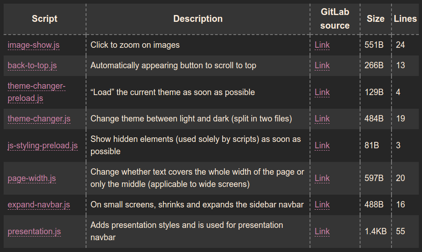Click the Lines column header

click(405, 19)
